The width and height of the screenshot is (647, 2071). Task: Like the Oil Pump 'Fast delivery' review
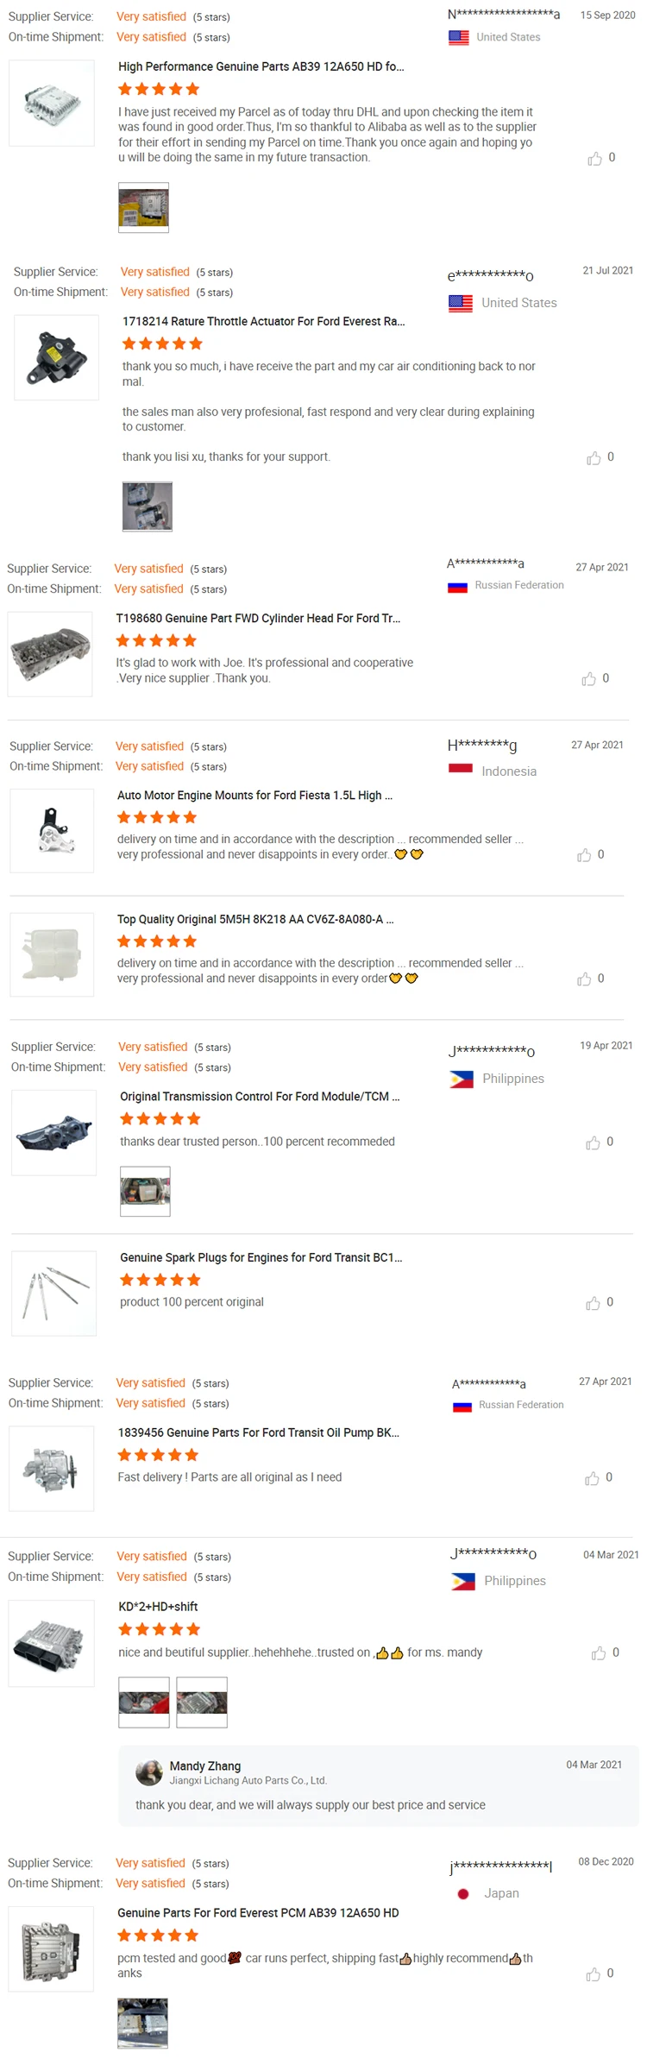tap(592, 1479)
